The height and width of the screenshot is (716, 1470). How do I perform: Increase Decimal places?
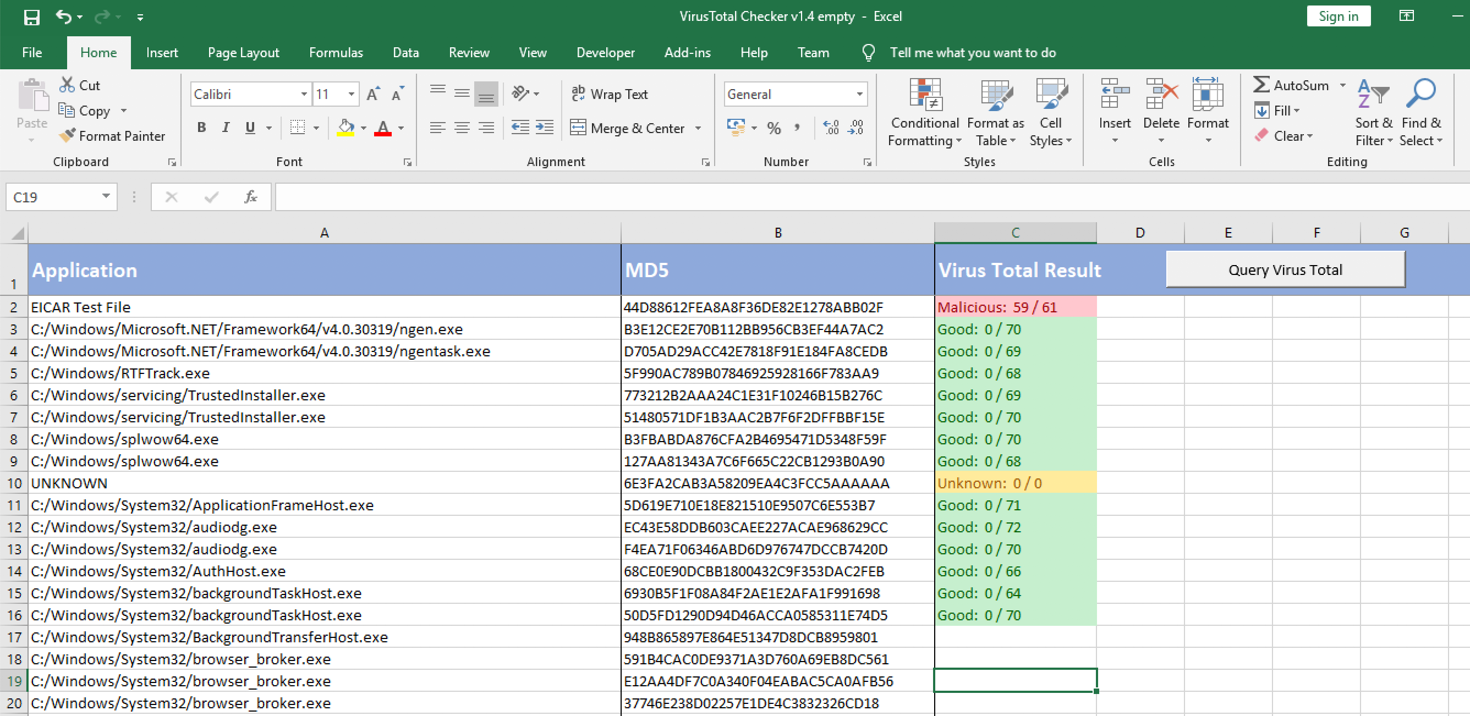(x=831, y=128)
